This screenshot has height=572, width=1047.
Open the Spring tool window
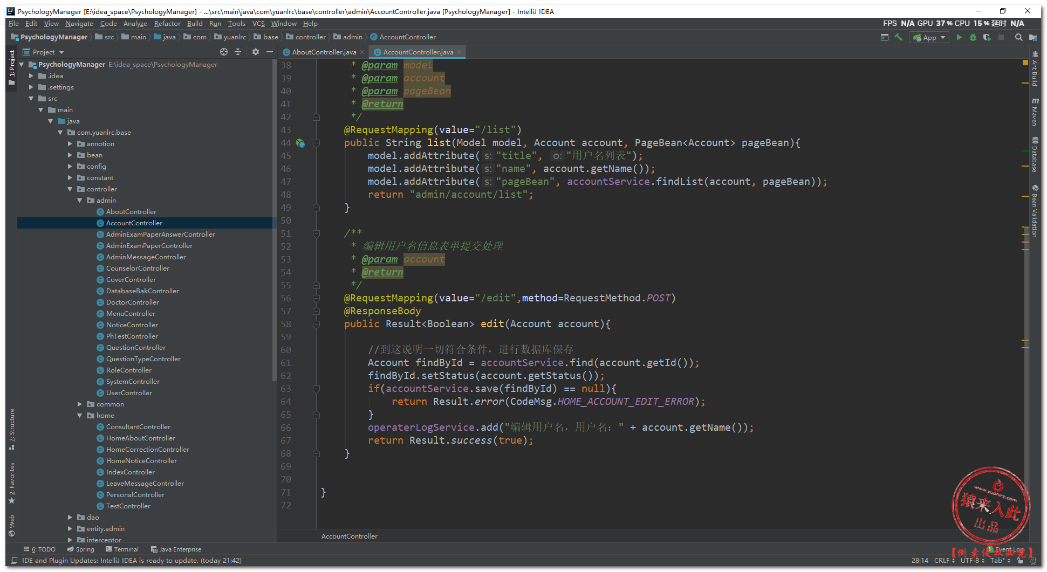[x=81, y=549]
